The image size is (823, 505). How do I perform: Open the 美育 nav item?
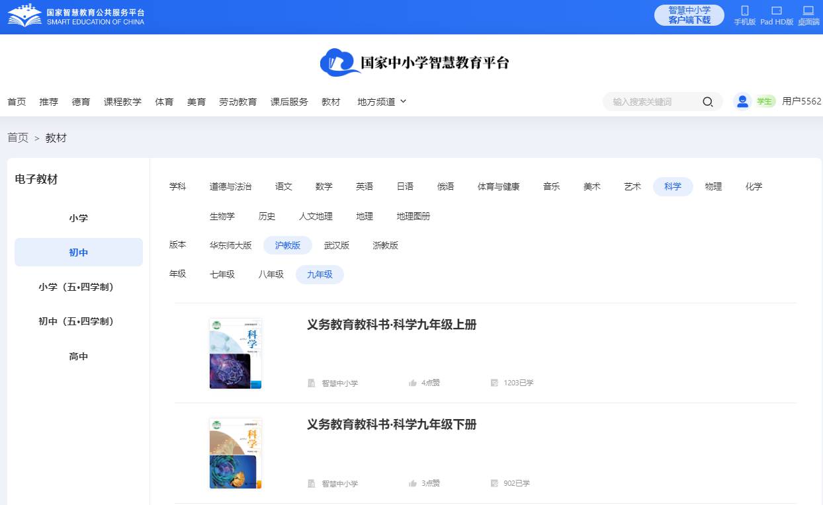tap(196, 102)
